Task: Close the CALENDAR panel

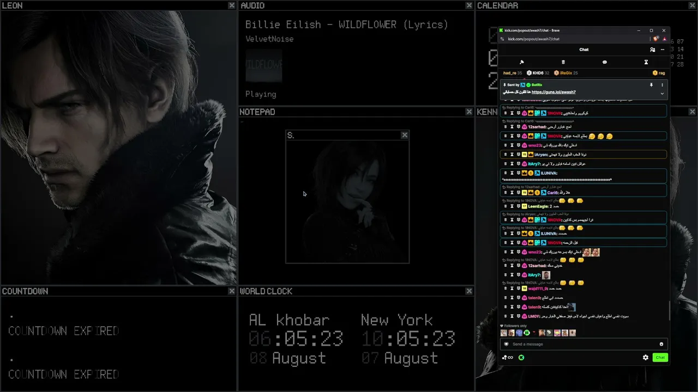Action: (693, 5)
